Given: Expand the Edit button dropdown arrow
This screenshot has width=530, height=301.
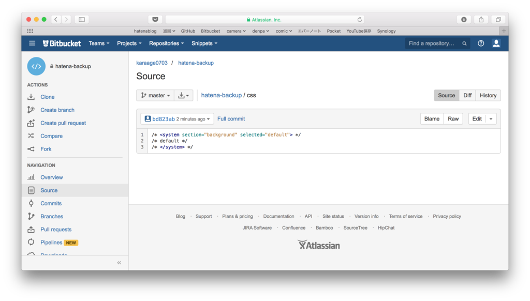Looking at the screenshot, I should [x=491, y=119].
